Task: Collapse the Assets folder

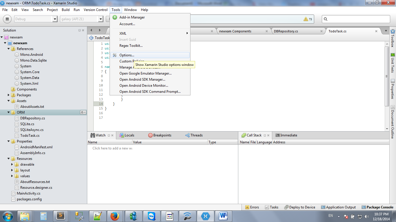Action: pos(9,101)
